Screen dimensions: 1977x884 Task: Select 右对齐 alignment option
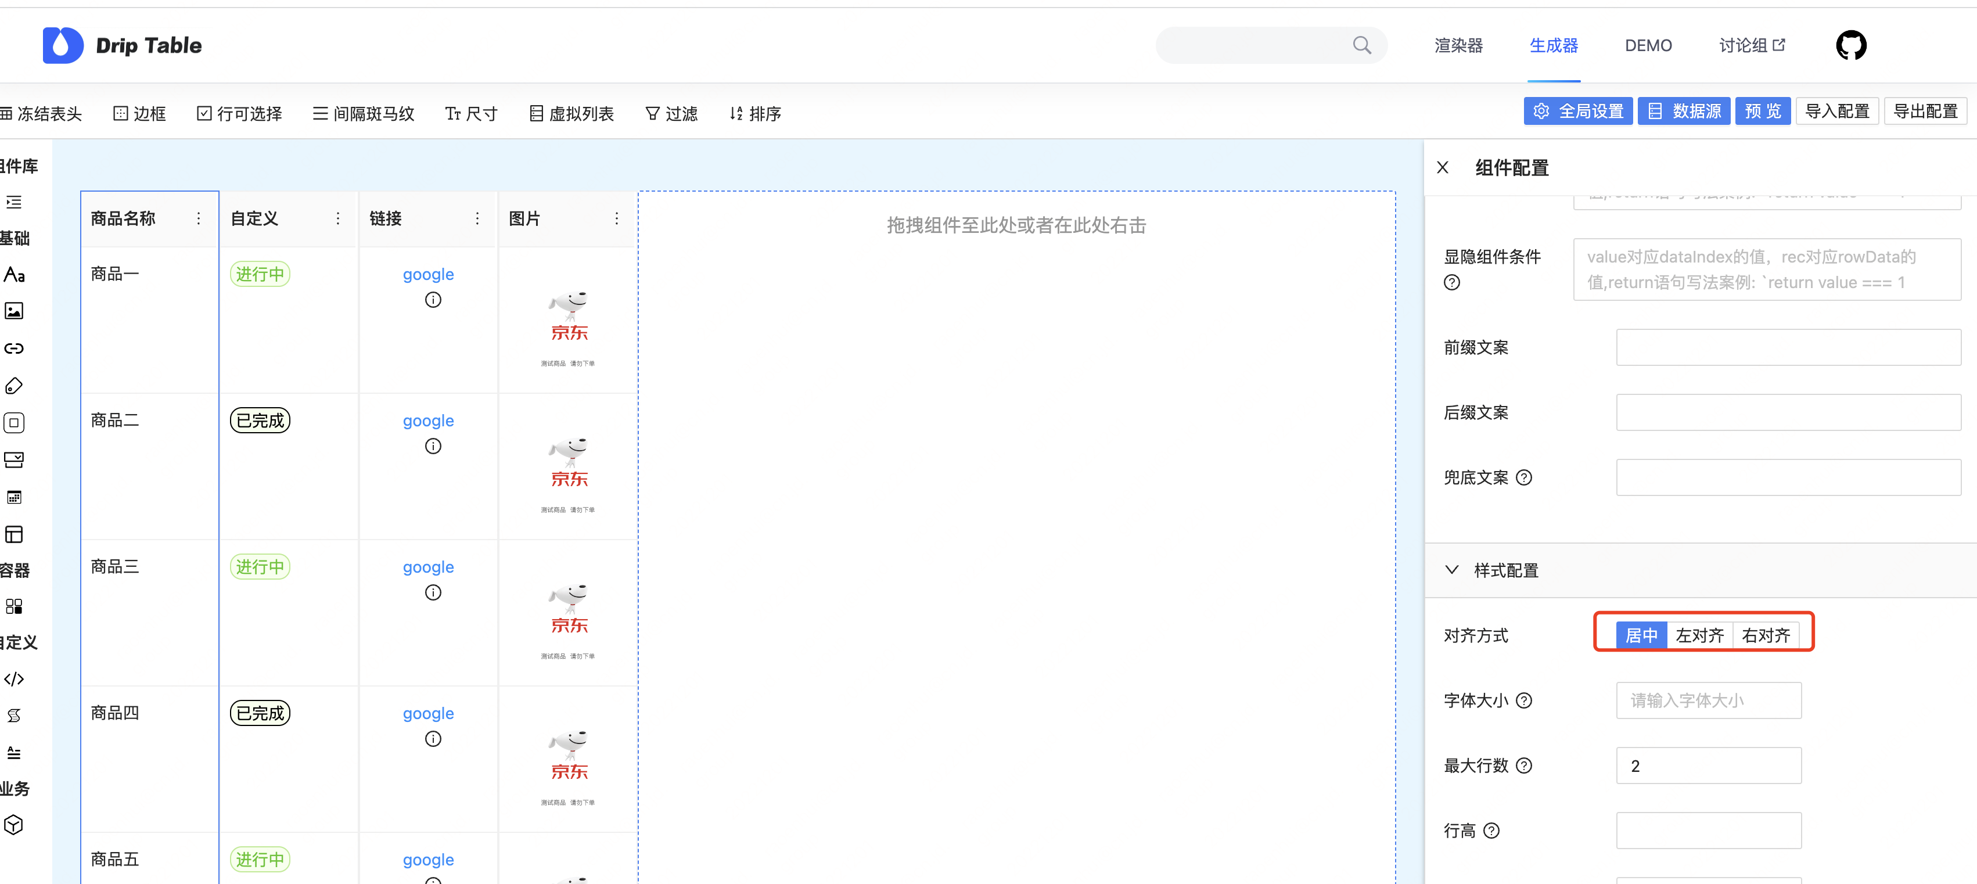coord(1766,635)
